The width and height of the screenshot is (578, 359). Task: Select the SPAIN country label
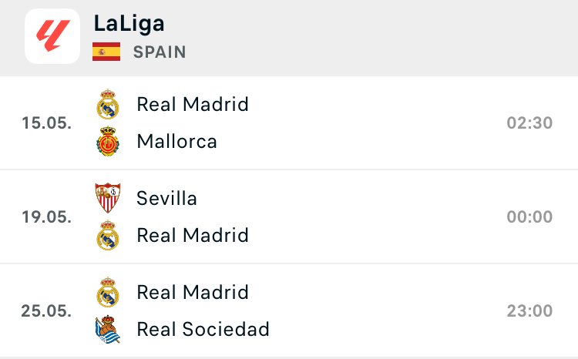(160, 52)
